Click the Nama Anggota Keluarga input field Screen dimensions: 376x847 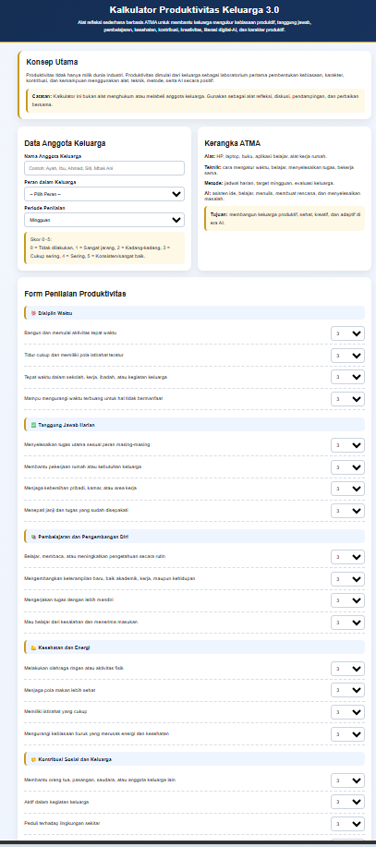pos(104,168)
